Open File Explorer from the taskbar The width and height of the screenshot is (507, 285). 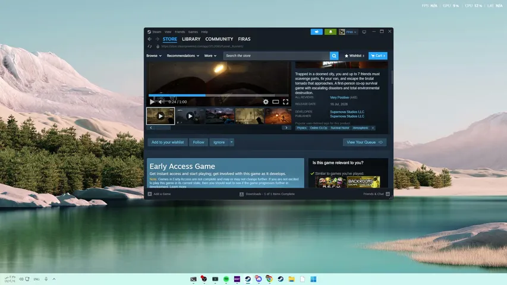[291, 279]
